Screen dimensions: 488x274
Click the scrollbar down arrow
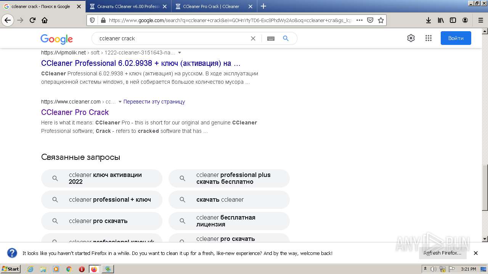[x=485, y=239]
